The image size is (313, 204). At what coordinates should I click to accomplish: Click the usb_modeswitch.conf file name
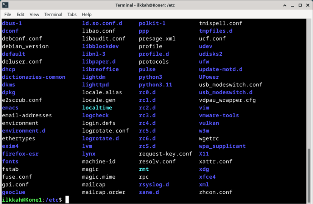[x=230, y=84]
